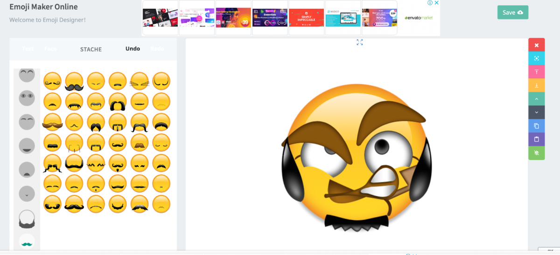Switch to the Face tab
This screenshot has width=560, height=255.
tap(50, 49)
